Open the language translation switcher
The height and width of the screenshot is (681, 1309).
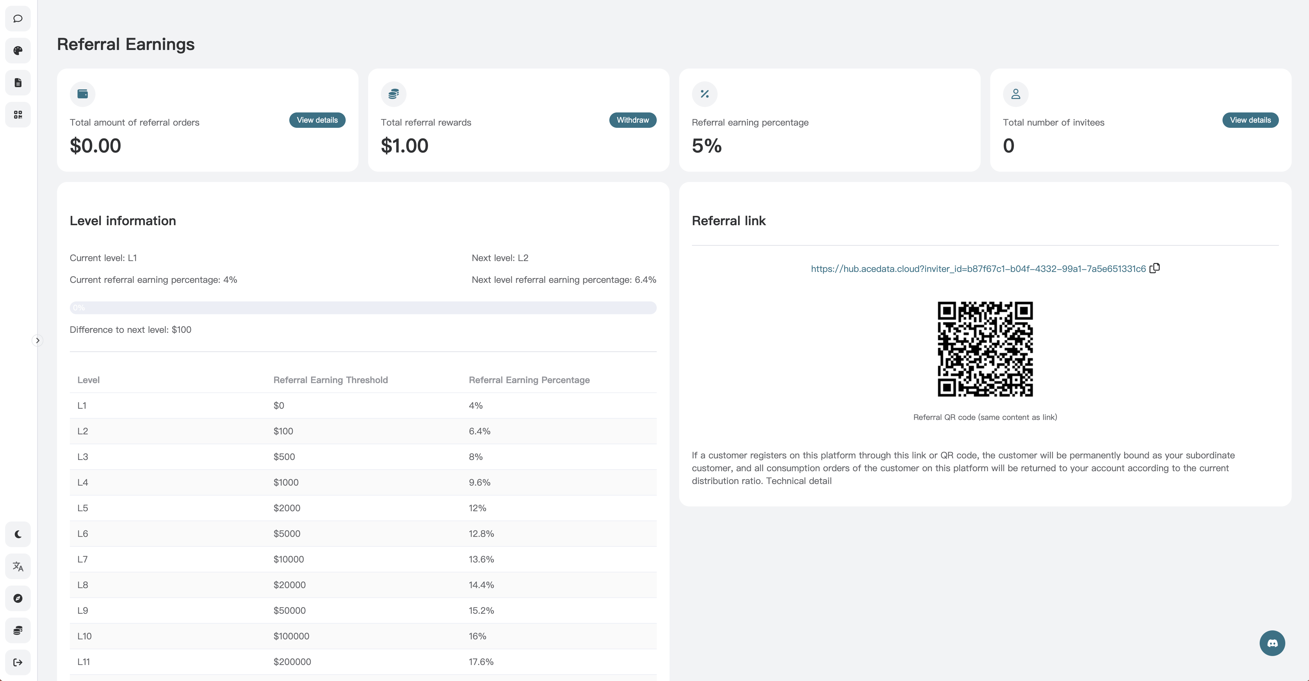click(x=18, y=566)
